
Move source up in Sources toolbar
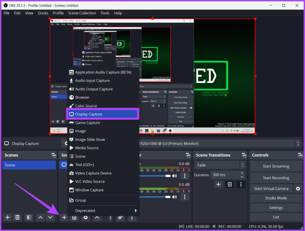97,218
